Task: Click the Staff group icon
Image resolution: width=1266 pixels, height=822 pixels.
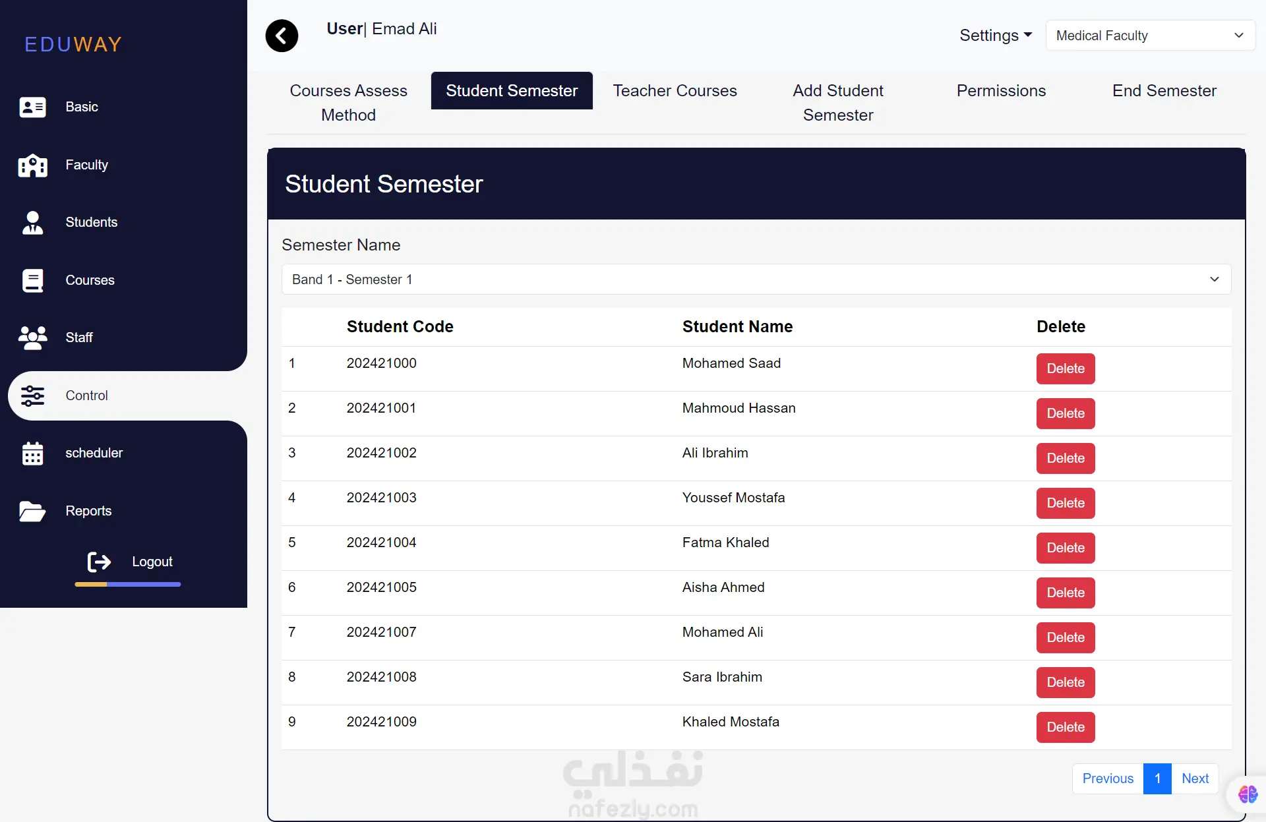Action: pos(32,338)
